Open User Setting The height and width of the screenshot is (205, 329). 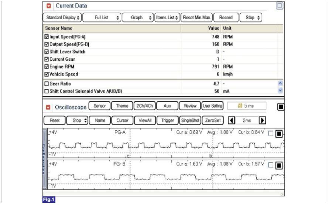coord(212,106)
